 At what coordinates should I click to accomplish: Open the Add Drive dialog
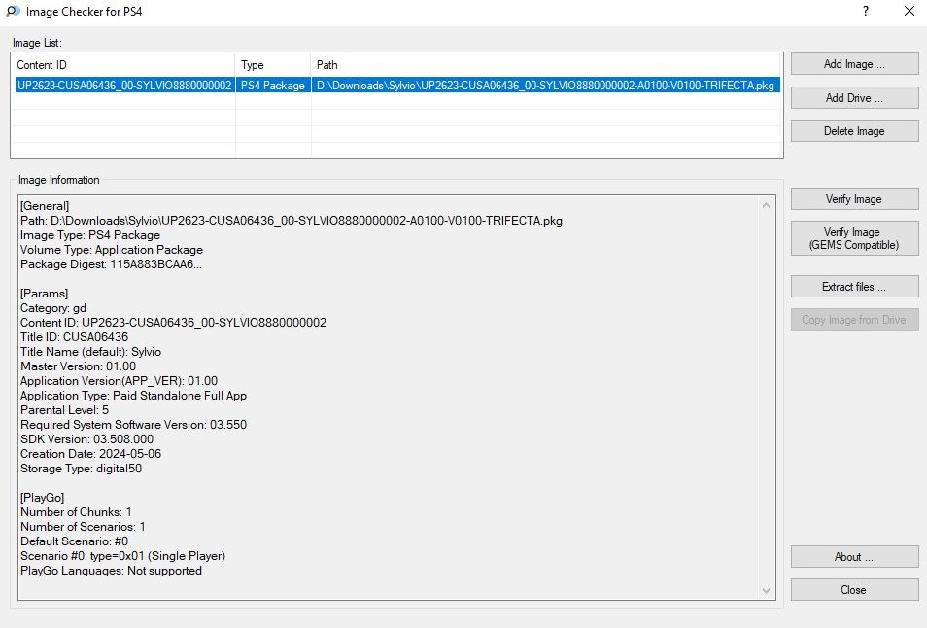[854, 98]
